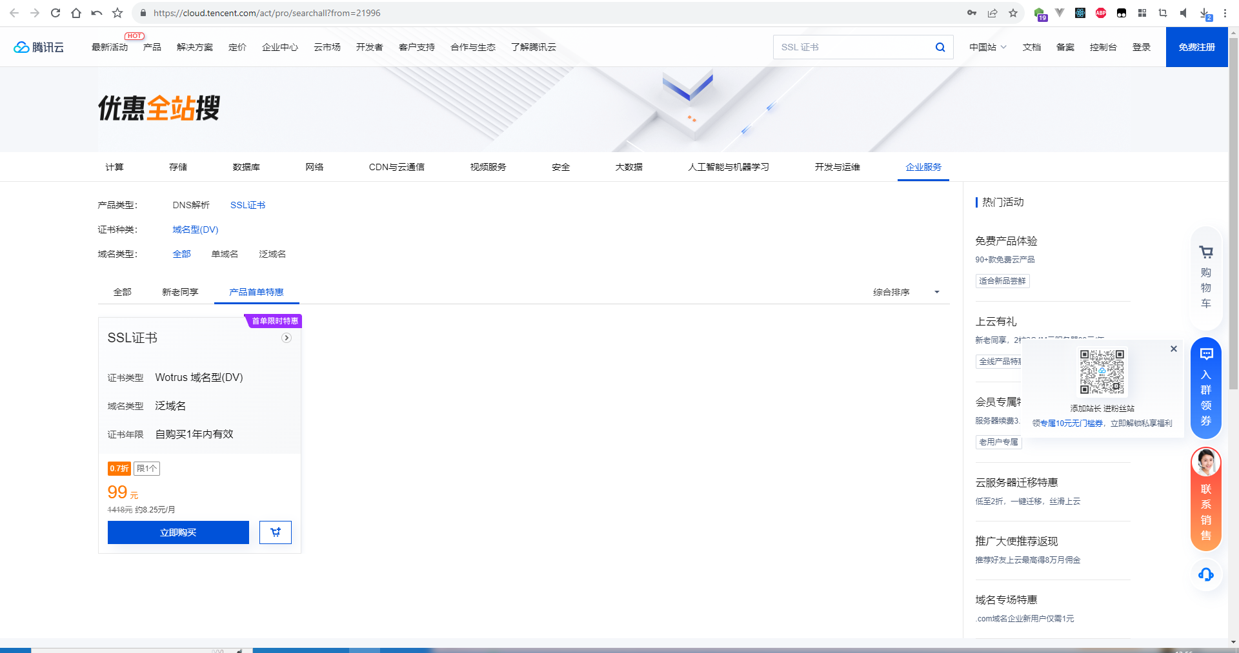1239x653 pixels.
Task: Go to browser home icon
Action: pyautogui.click(x=76, y=13)
